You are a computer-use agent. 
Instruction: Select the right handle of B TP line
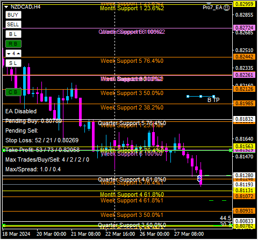tap(213, 97)
